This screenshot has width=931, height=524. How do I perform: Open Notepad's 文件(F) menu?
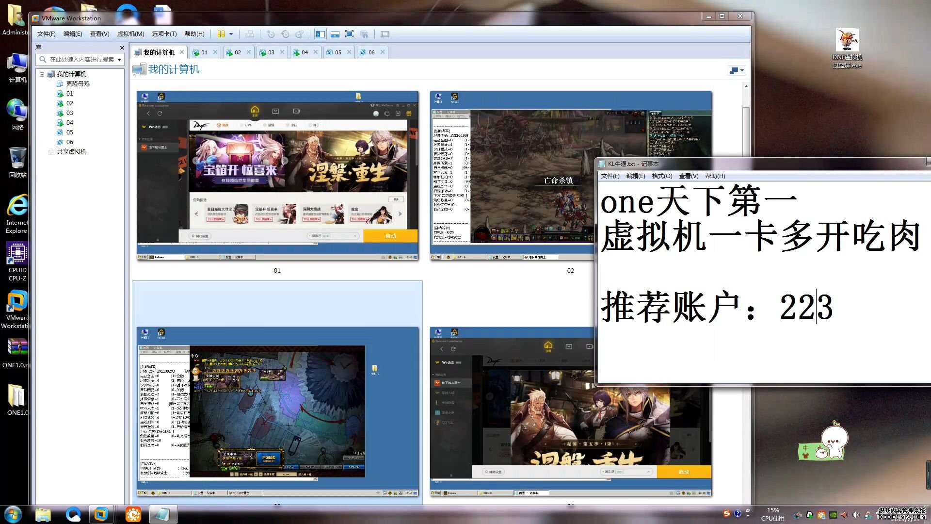pyautogui.click(x=610, y=176)
